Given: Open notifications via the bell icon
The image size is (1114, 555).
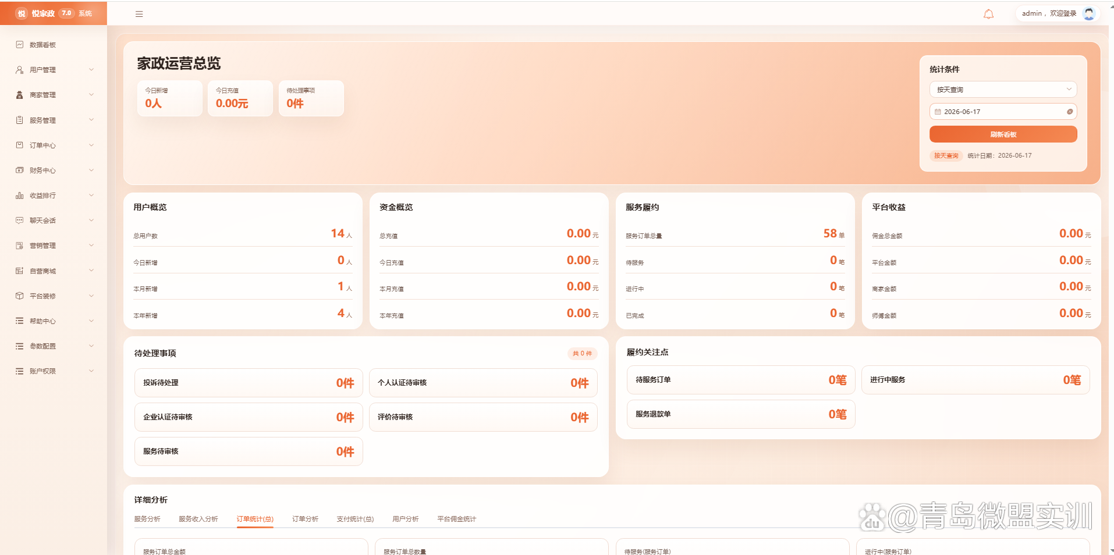Looking at the screenshot, I should pos(988,14).
